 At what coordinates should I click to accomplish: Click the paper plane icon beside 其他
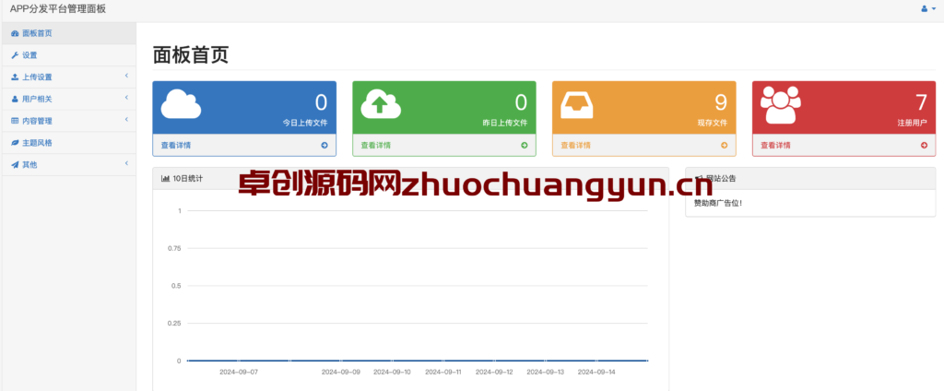(15, 164)
